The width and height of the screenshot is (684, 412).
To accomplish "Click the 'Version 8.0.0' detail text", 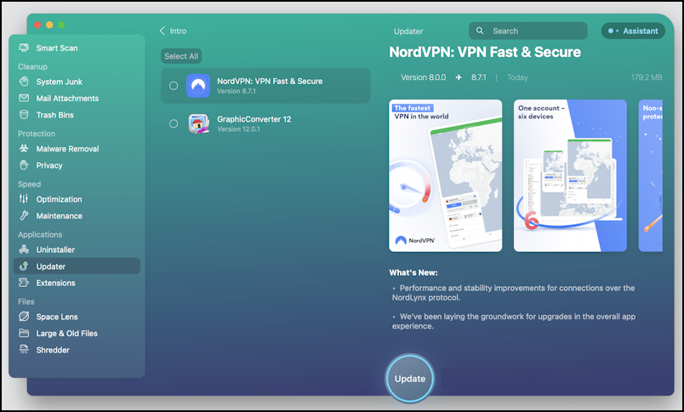I will pos(423,77).
